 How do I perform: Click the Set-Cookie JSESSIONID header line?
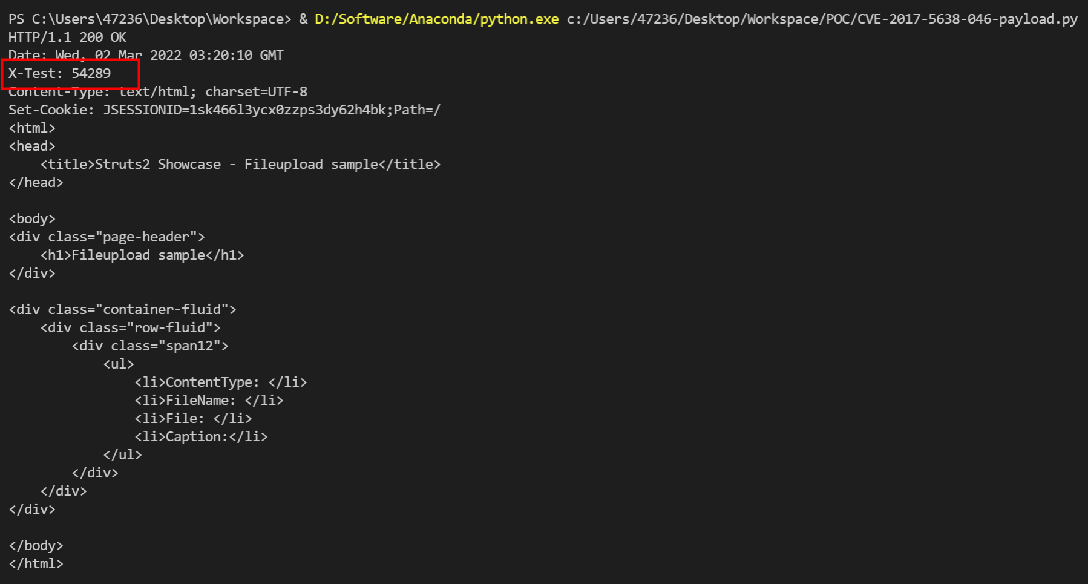[x=224, y=110]
